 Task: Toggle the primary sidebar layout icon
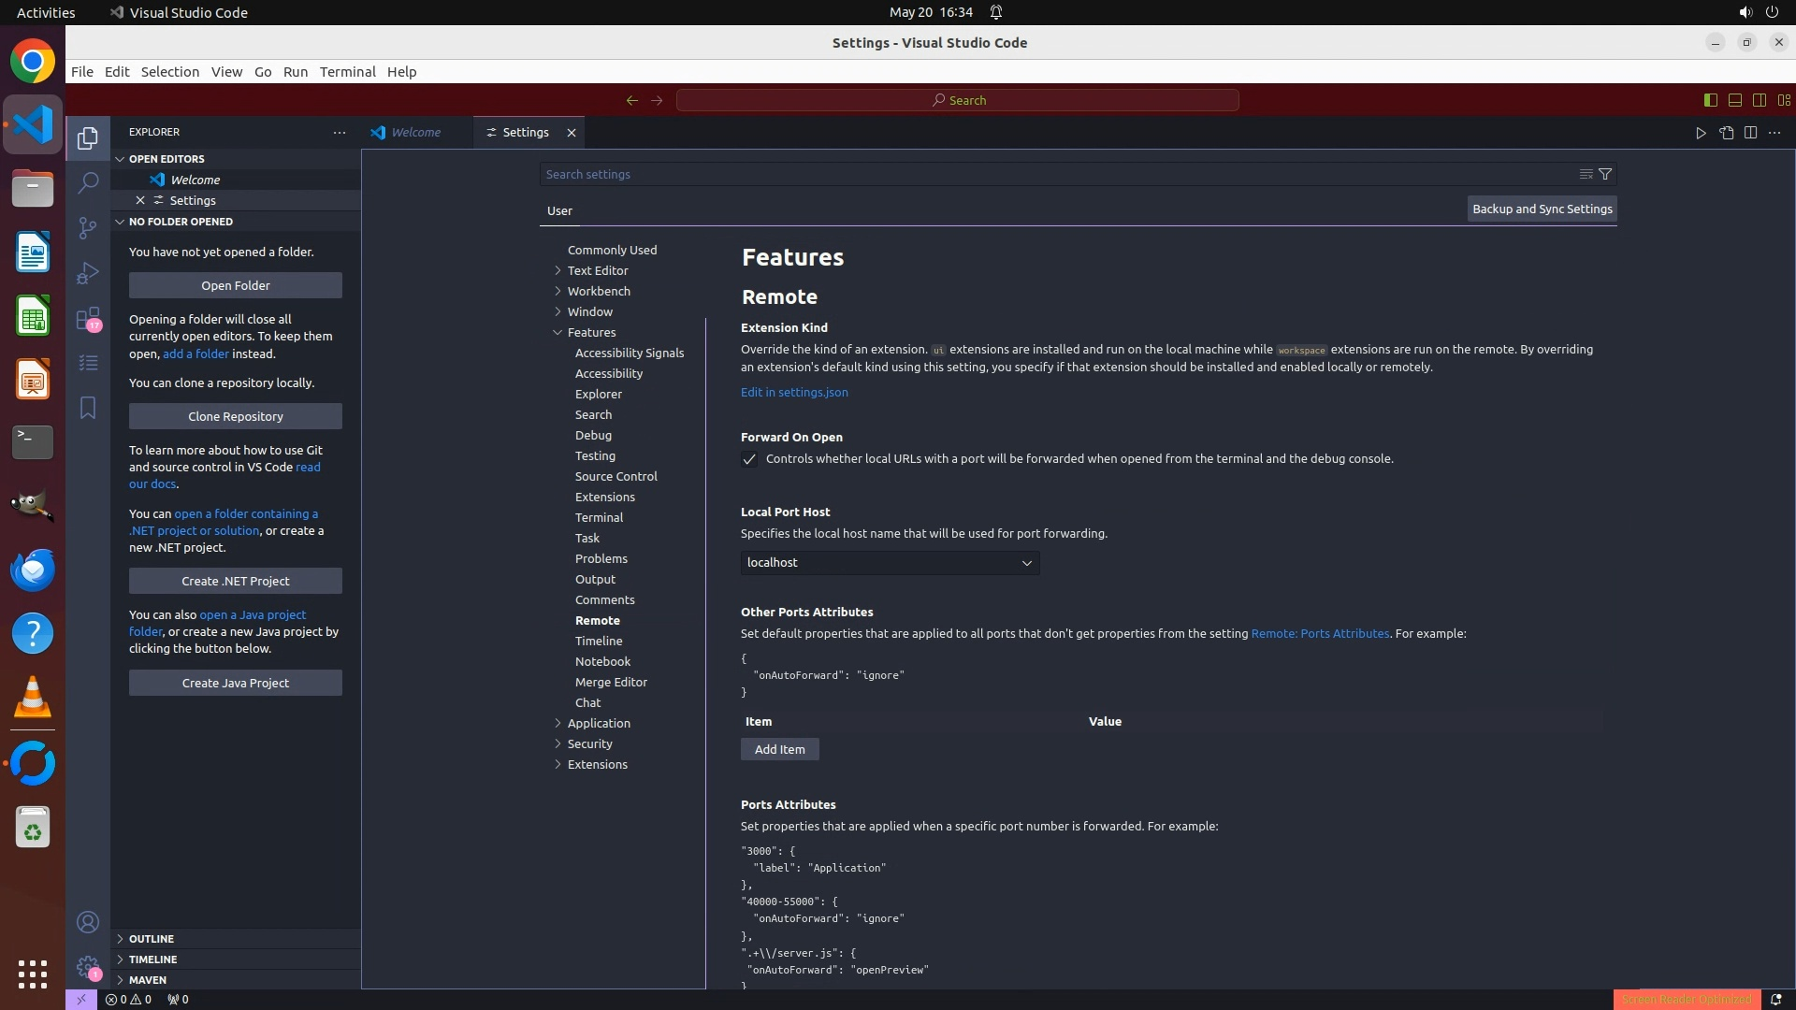click(x=1710, y=100)
